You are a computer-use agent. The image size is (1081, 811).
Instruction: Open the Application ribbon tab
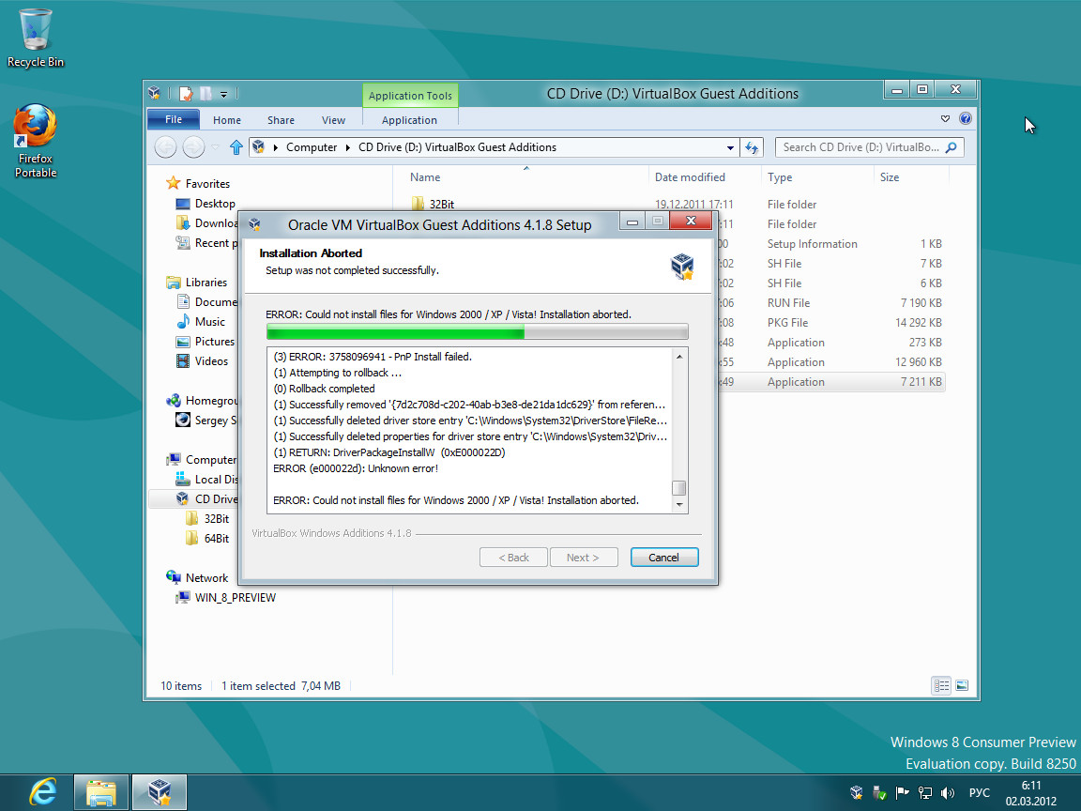[409, 120]
